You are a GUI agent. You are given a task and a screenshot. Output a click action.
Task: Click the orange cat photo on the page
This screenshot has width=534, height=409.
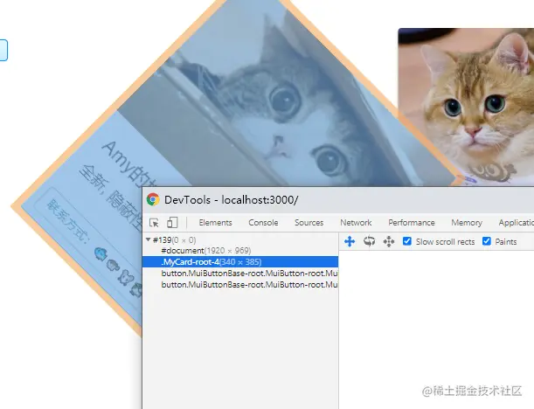466,107
